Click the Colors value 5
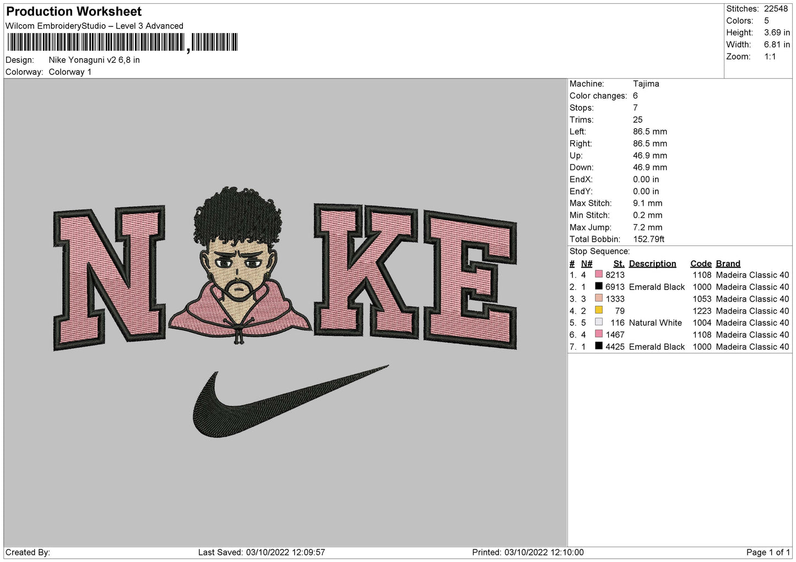 click(x=766, y=21)
